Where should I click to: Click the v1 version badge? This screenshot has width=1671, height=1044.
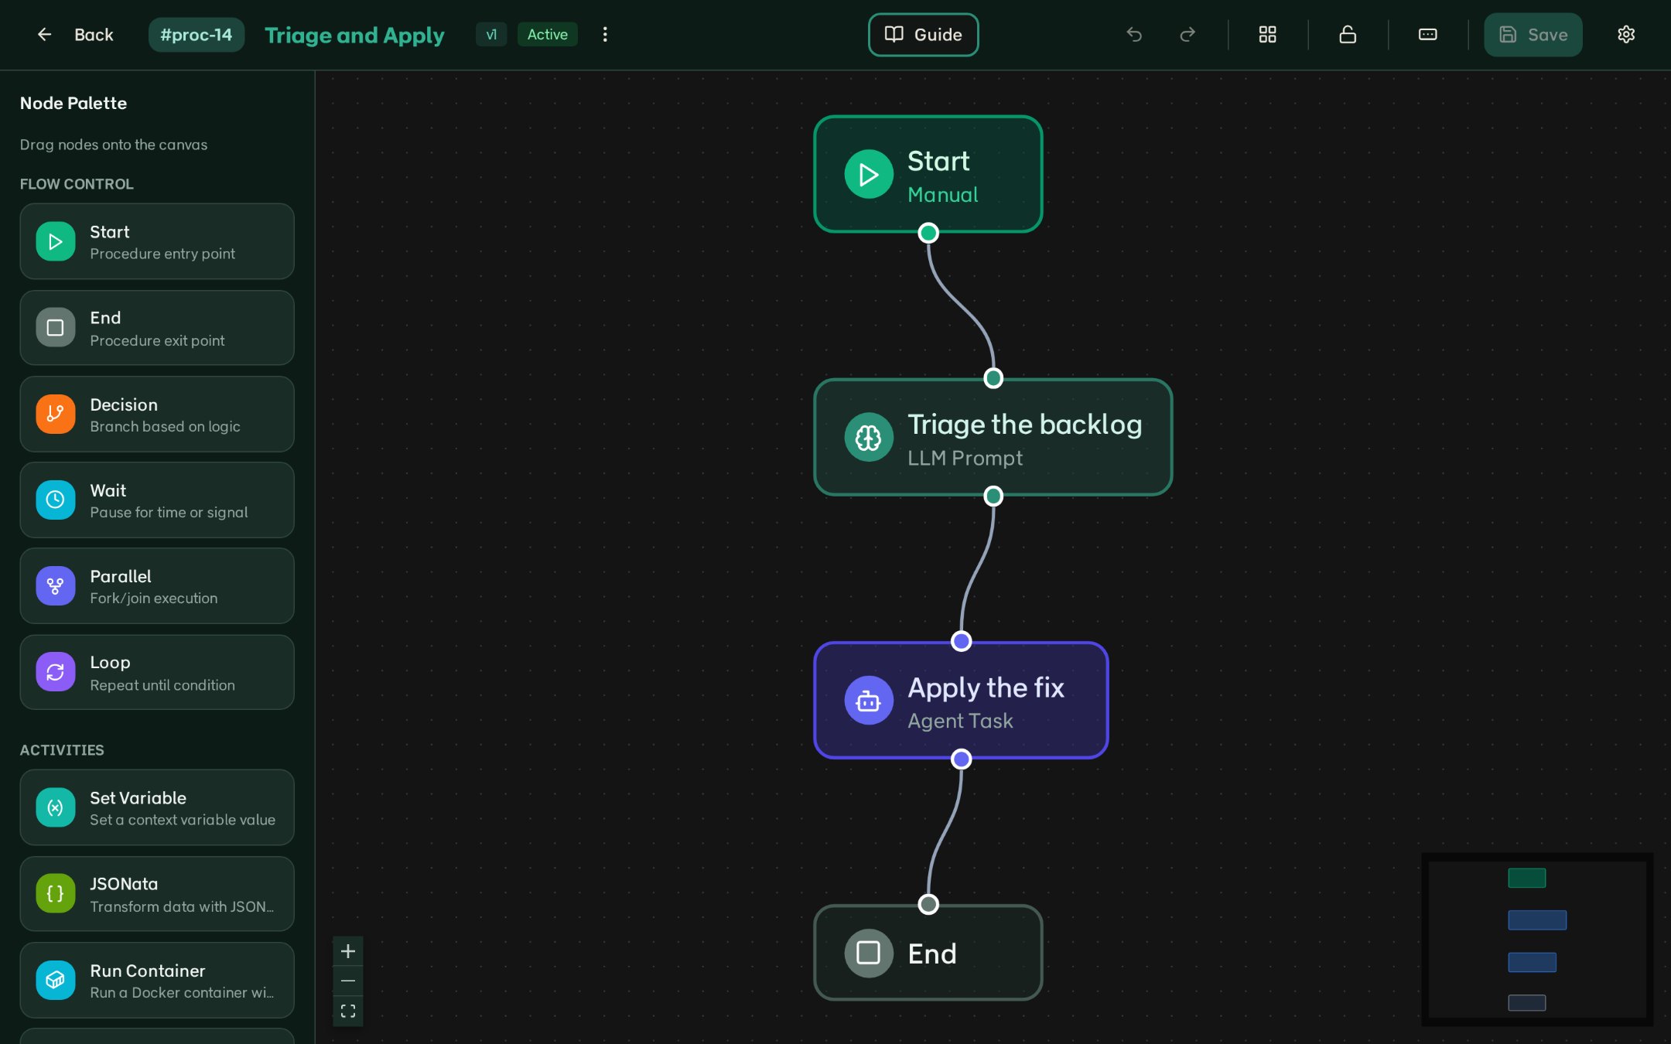(490, 34)
